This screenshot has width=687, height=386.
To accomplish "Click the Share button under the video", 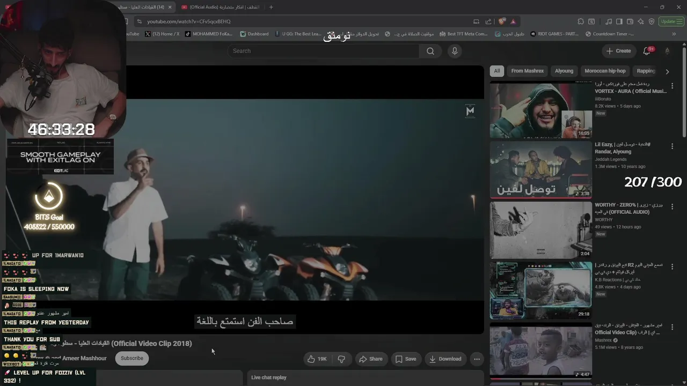I will [371, 359].
